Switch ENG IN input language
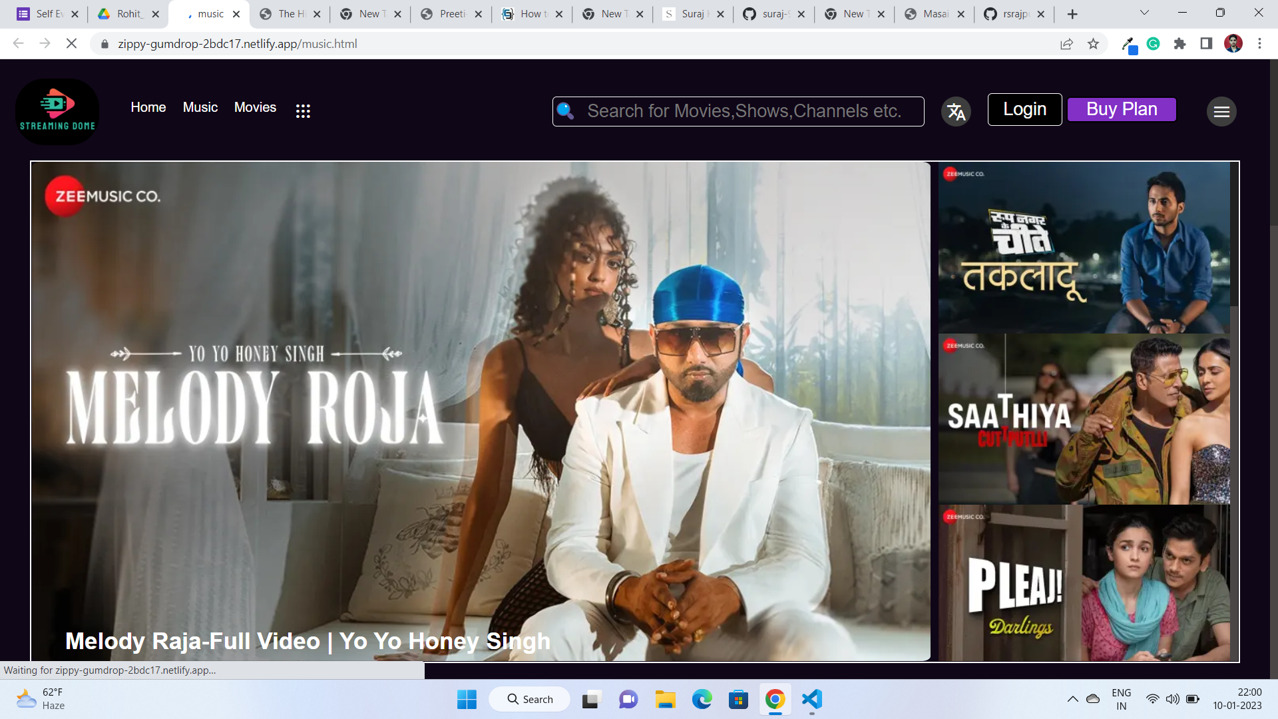This screenshot has width=1278, height=719. click(1122, 699)
